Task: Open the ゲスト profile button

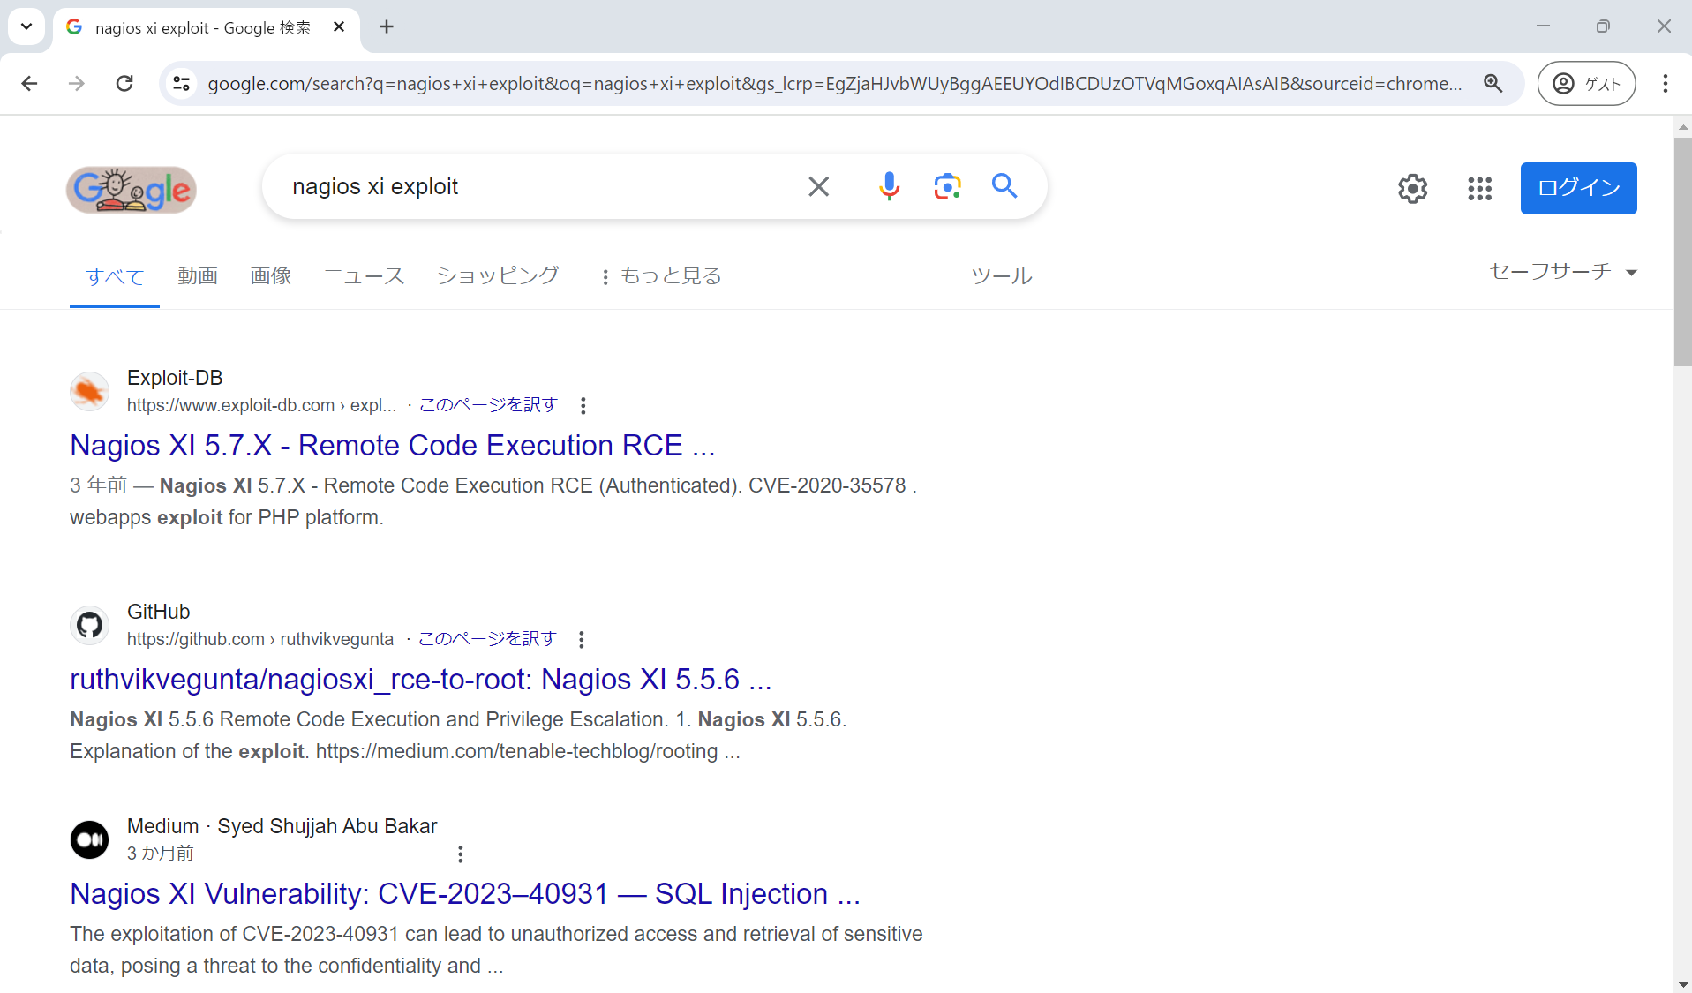Action: (1586, 83)
